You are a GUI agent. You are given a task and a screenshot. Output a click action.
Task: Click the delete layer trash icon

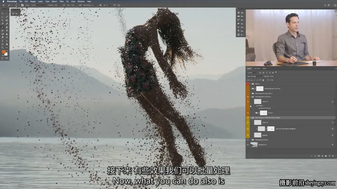[x=333, y=156]
